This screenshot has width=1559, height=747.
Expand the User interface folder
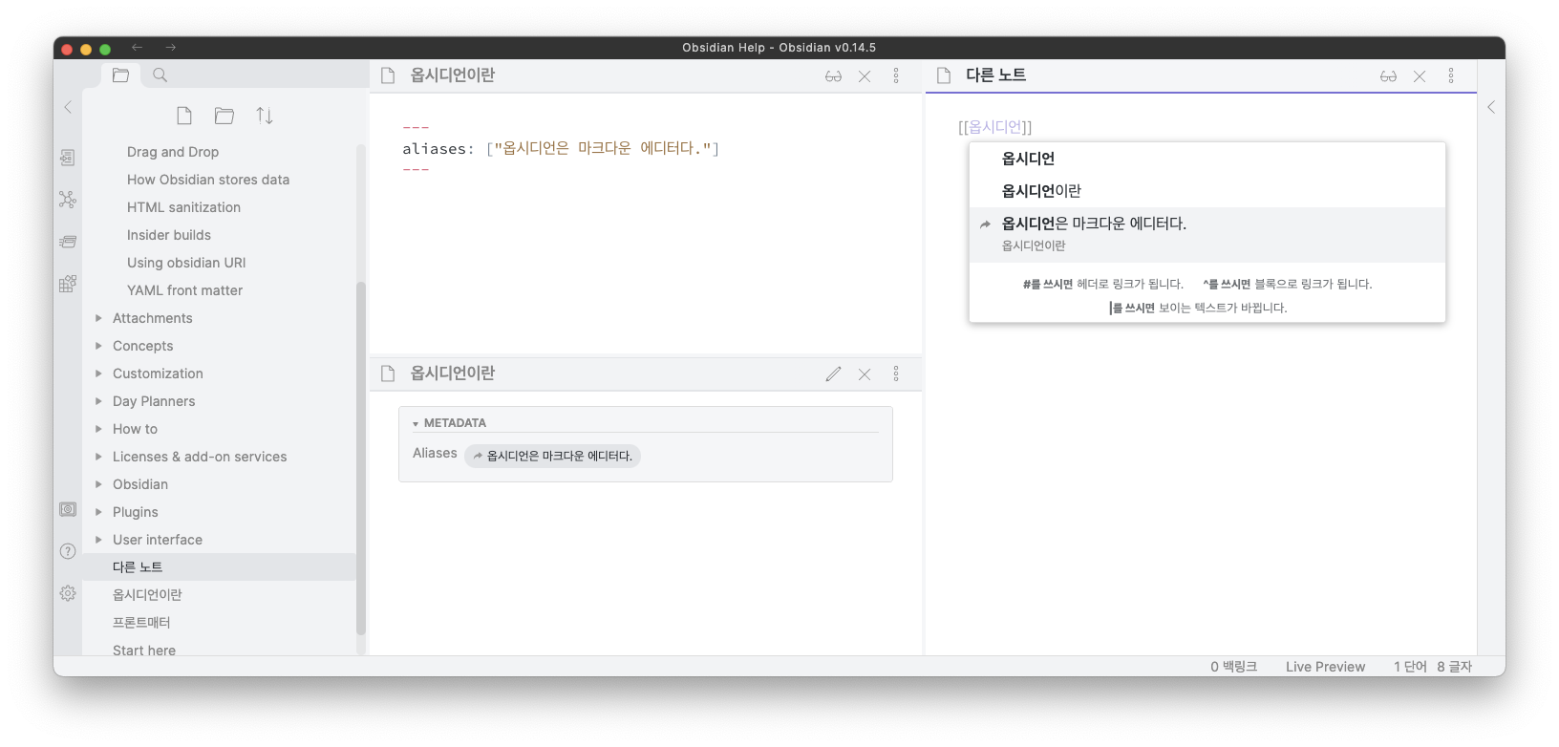[98, 540]
